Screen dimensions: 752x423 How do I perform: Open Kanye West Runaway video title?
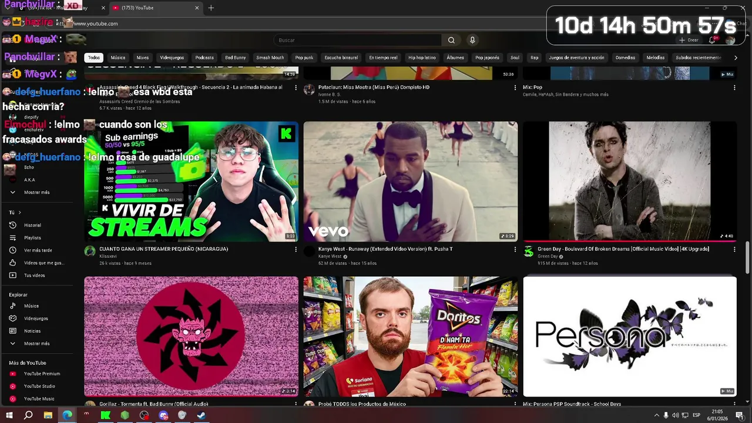pyautogui.click(x=385, y=249)
